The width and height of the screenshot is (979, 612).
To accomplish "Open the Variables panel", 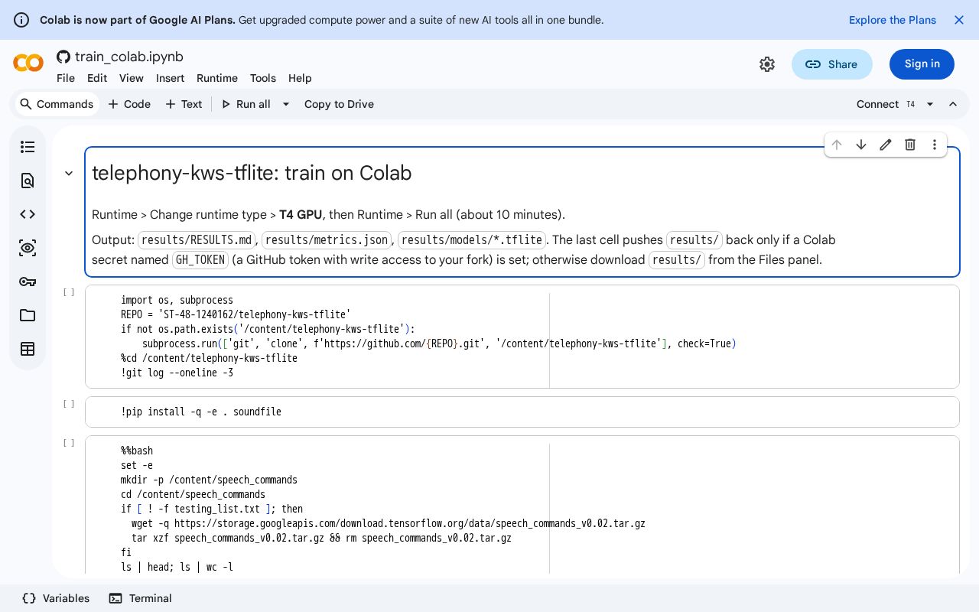I will pos(56,598).
